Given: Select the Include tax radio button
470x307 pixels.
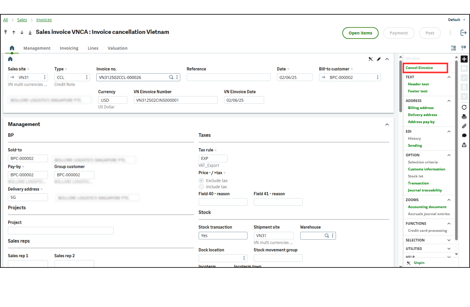Looking at the screenshot, I should coord(201,187).
